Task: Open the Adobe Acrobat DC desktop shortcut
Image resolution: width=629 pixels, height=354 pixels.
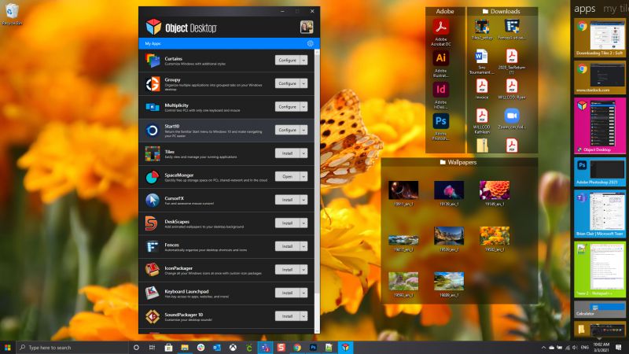Action: pos(441,28)
